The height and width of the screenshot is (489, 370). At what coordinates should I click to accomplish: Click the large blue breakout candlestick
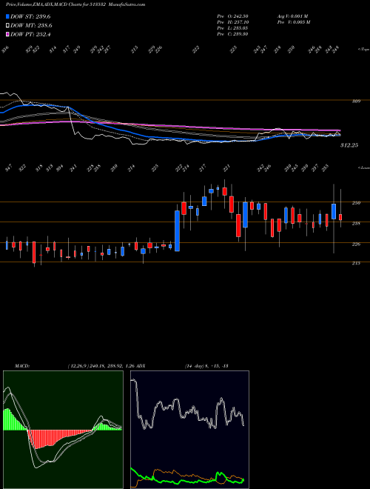(x=177, y=230)
